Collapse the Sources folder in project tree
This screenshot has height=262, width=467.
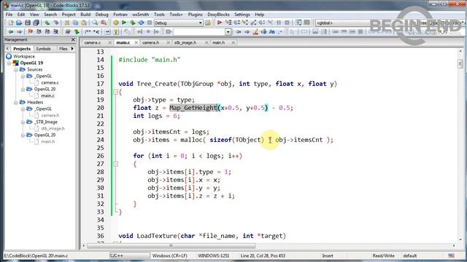coord(16,70)
